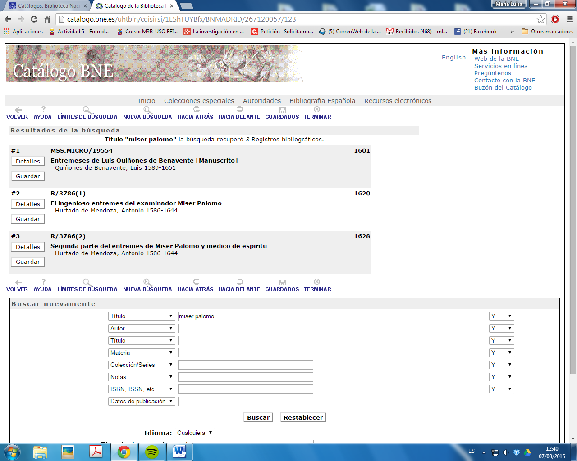Open Inicio menu item

coord(147,101)
